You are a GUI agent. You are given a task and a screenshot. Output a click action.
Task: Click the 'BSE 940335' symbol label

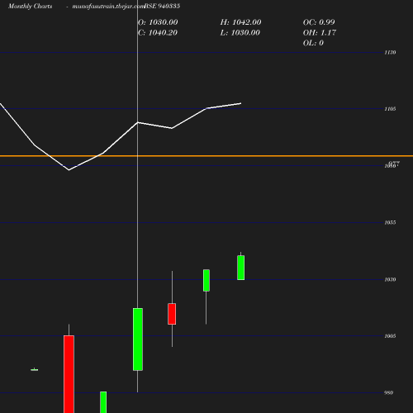pos(162,6)
